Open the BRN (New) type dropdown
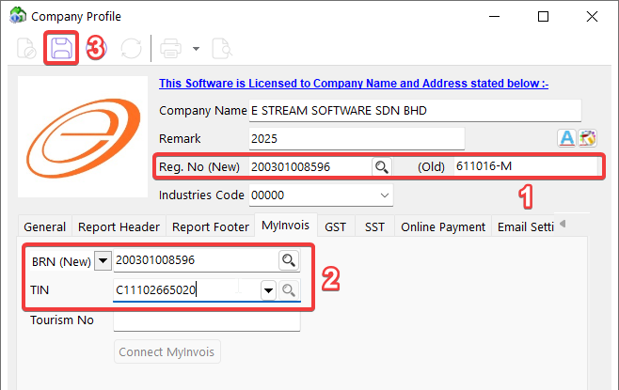 (x=103, y=259)
